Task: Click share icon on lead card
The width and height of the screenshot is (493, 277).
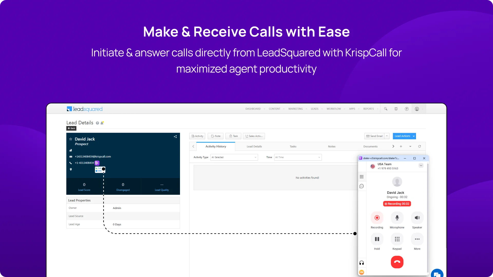Action: point(175,137)
